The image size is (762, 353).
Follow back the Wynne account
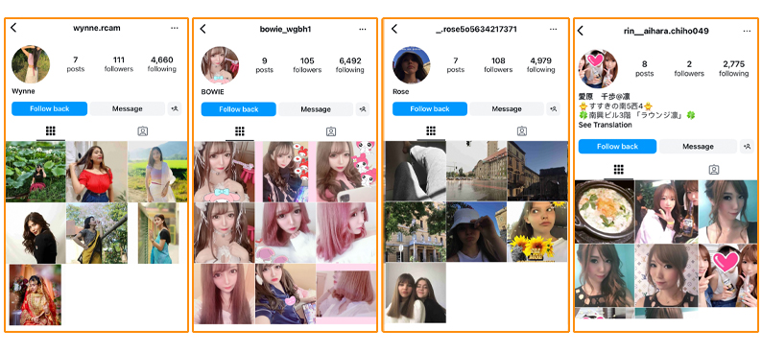[50, 108]
